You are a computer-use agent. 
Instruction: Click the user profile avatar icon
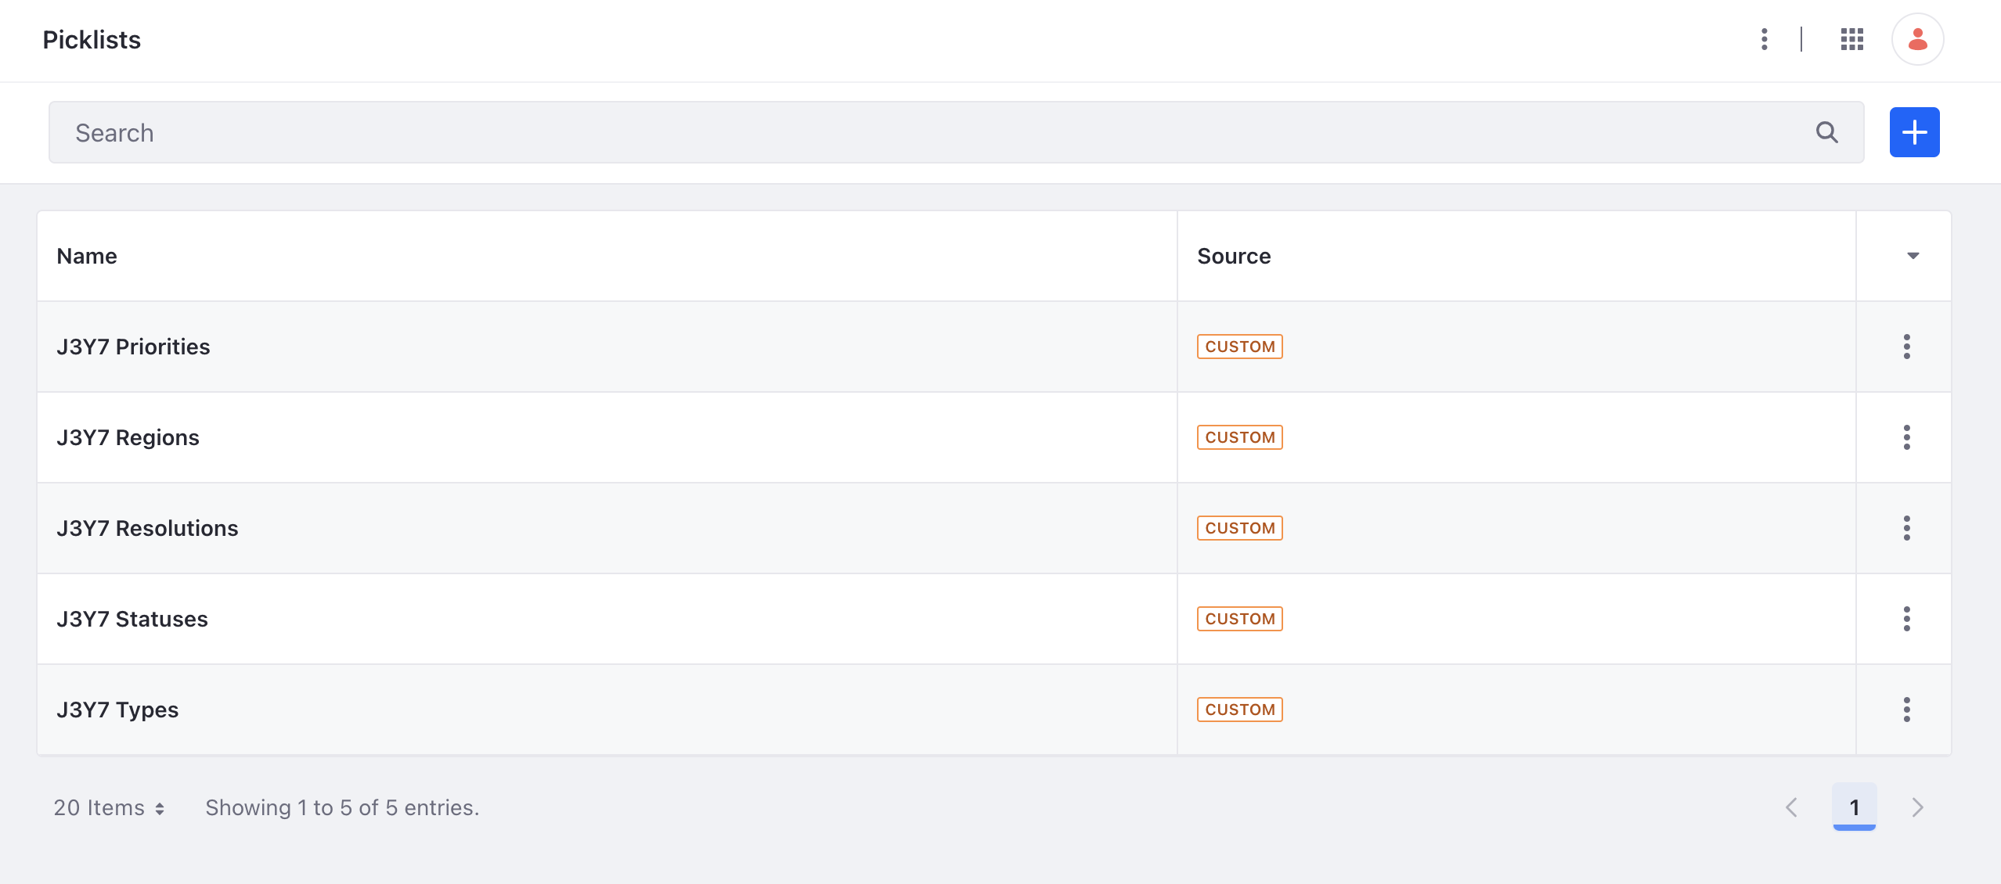(1920, 38)
